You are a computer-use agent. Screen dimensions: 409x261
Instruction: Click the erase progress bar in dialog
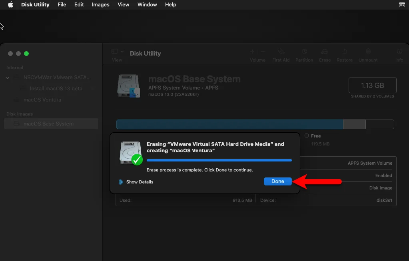(x=219, y=160)
